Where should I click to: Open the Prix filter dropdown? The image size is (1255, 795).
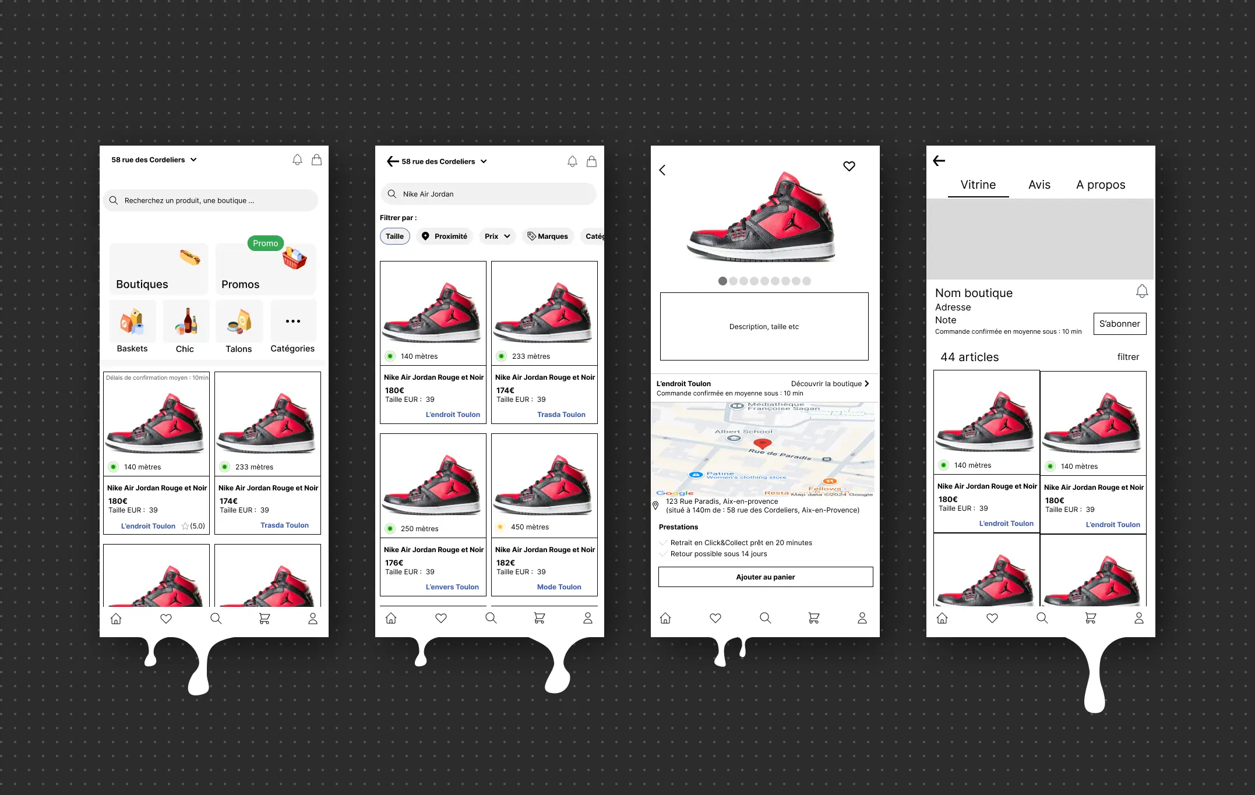tap(498, 236)
